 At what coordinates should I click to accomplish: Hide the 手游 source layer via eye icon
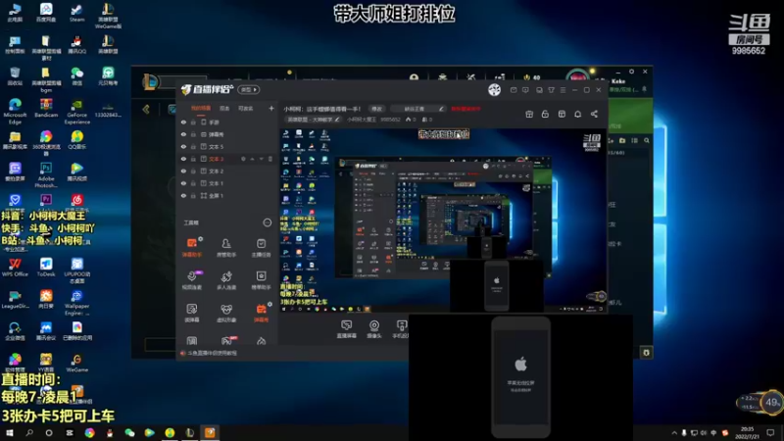[183, 122]
